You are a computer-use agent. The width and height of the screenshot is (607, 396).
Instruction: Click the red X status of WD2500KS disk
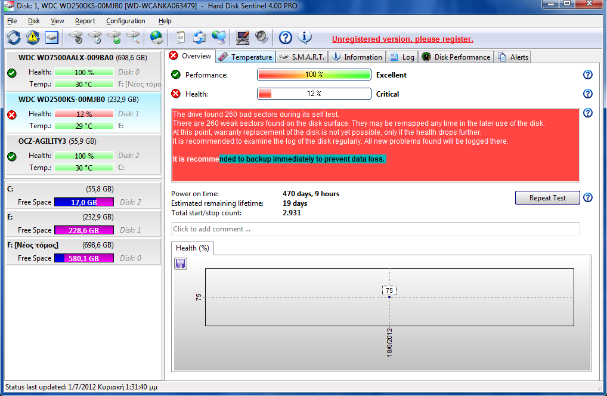(12, 115)
